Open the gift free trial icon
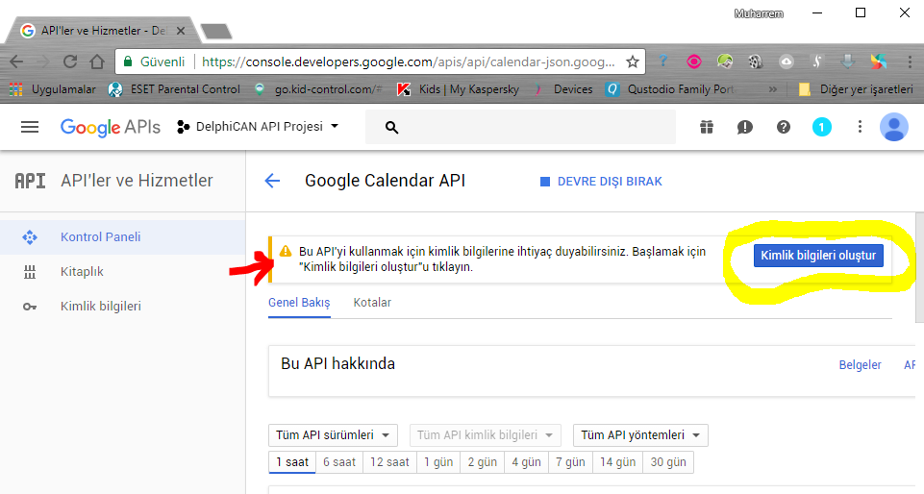This screenshot has width=924, height=494. tap(707, 127)
